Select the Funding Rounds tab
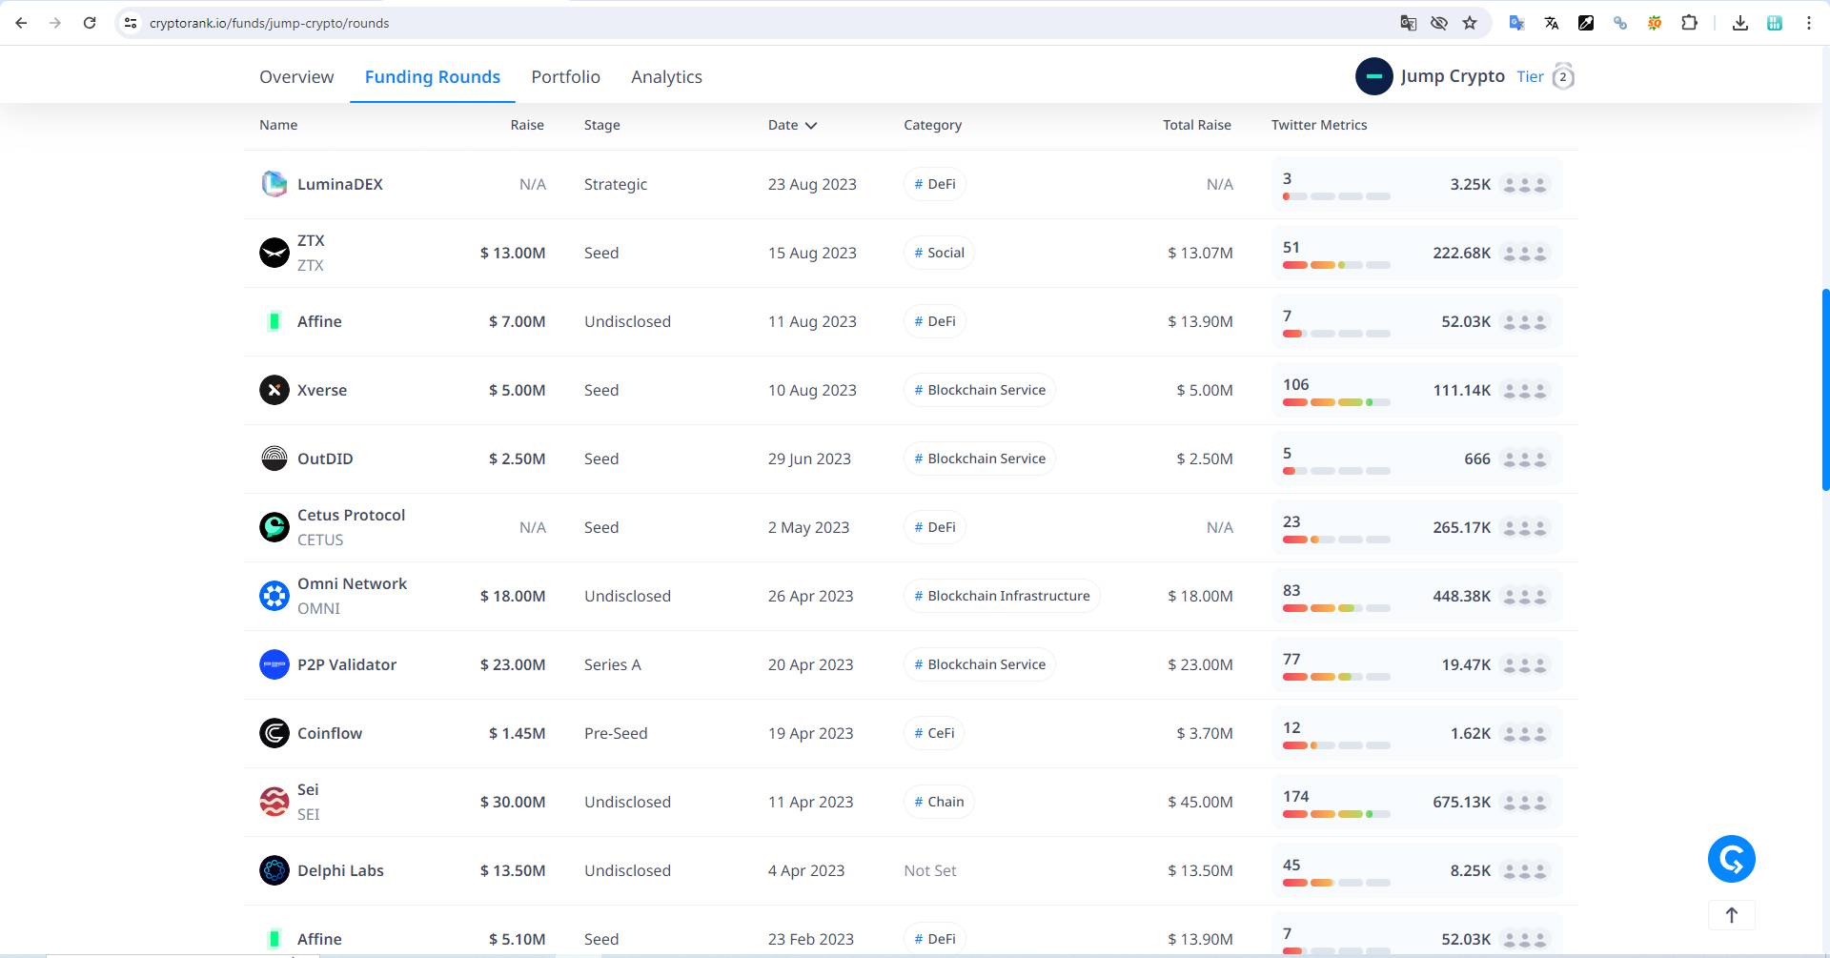 point(433,76)
